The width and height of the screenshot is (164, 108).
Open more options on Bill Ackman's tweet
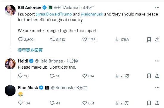click(157, 8)
